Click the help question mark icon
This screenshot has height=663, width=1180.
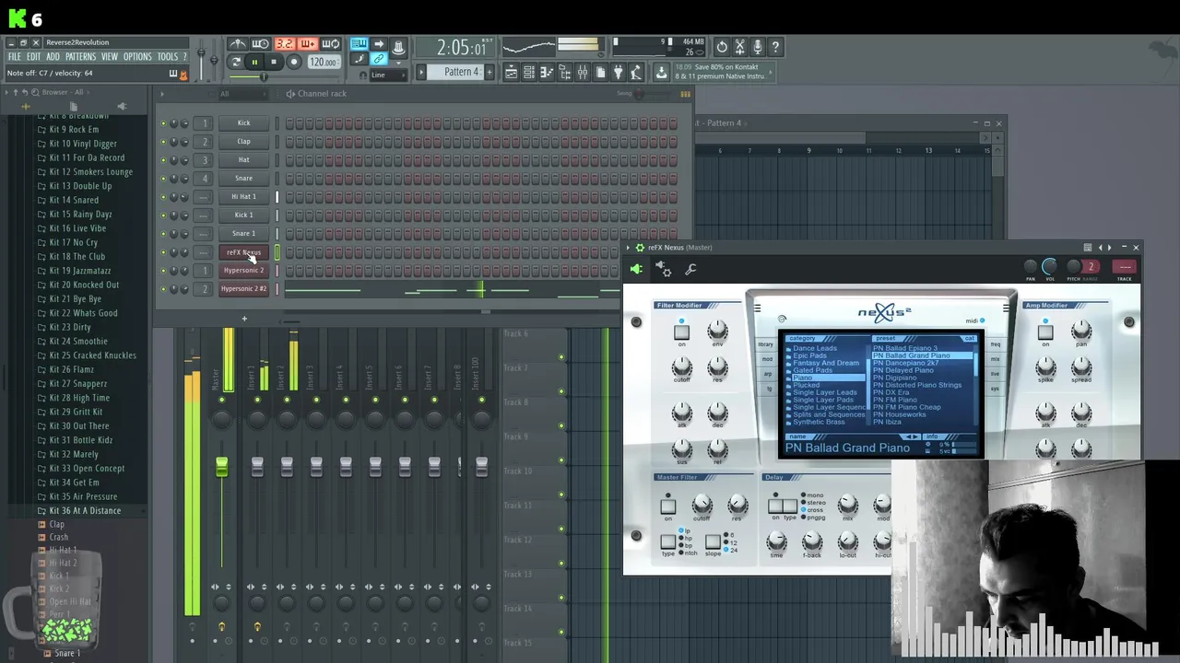775,47
